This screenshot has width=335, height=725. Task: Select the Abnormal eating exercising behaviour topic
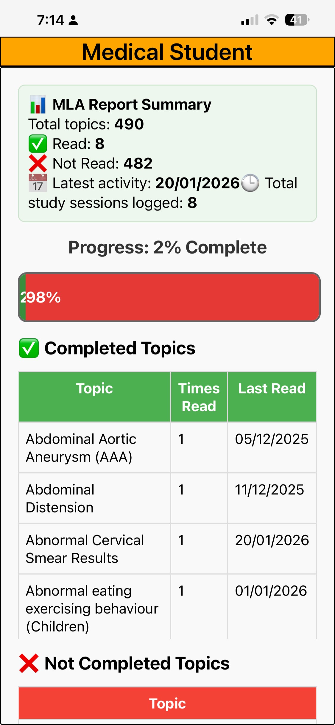tap(92, 609)
